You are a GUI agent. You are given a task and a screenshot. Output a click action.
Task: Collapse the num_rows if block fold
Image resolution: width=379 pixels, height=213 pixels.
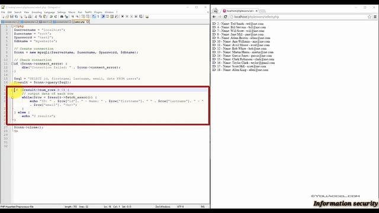click(x=12, y=90)
